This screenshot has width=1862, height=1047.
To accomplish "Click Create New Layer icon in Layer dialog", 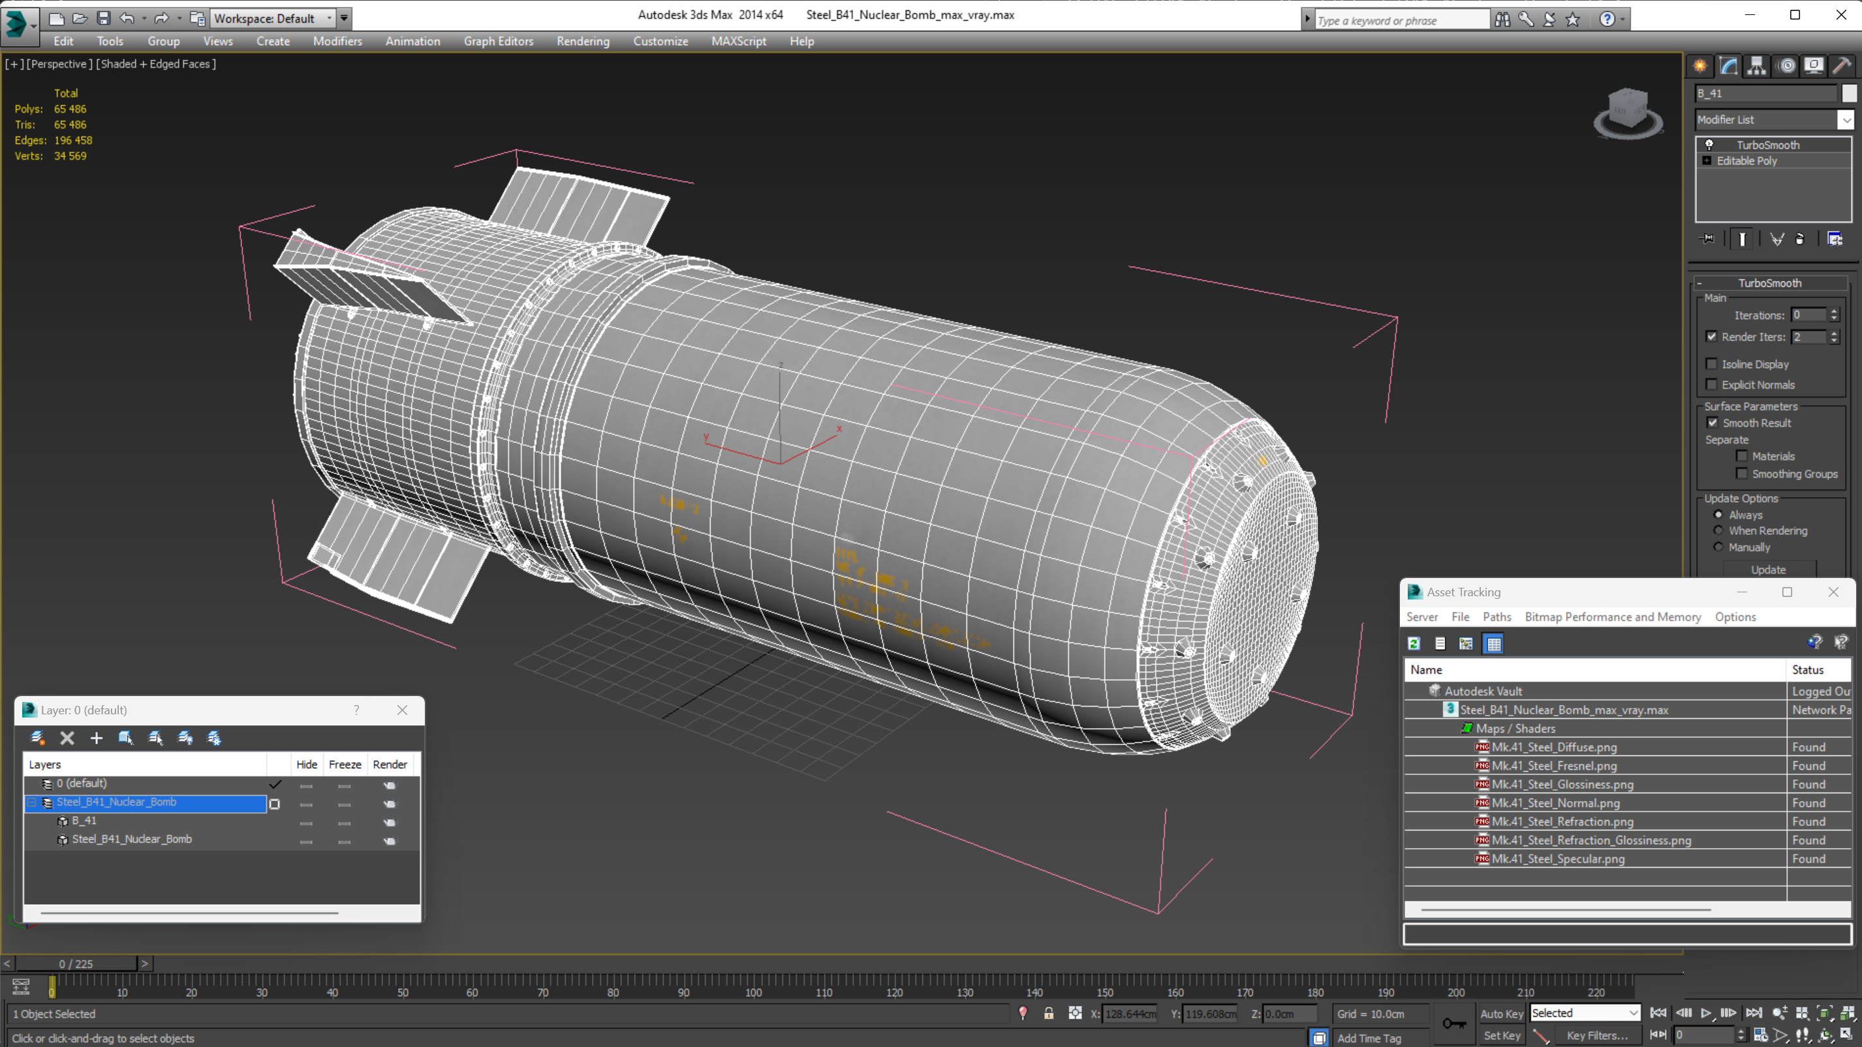I will 37,738.
